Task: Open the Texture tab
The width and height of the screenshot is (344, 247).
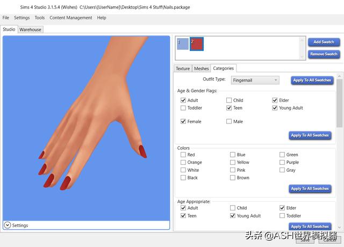Action: [183, 69]
